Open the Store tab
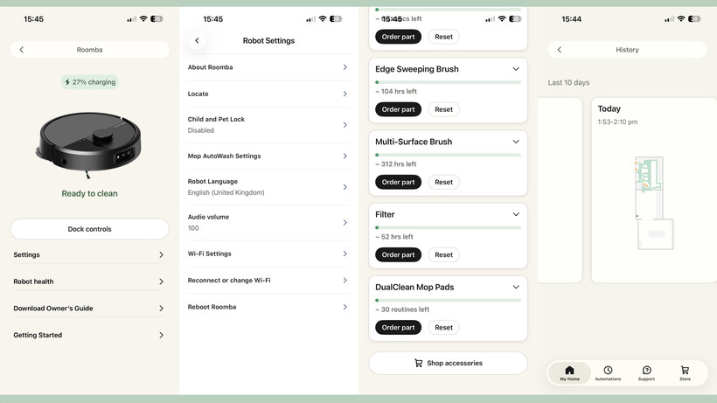717x403 pixels. click(x=685, y=373)
